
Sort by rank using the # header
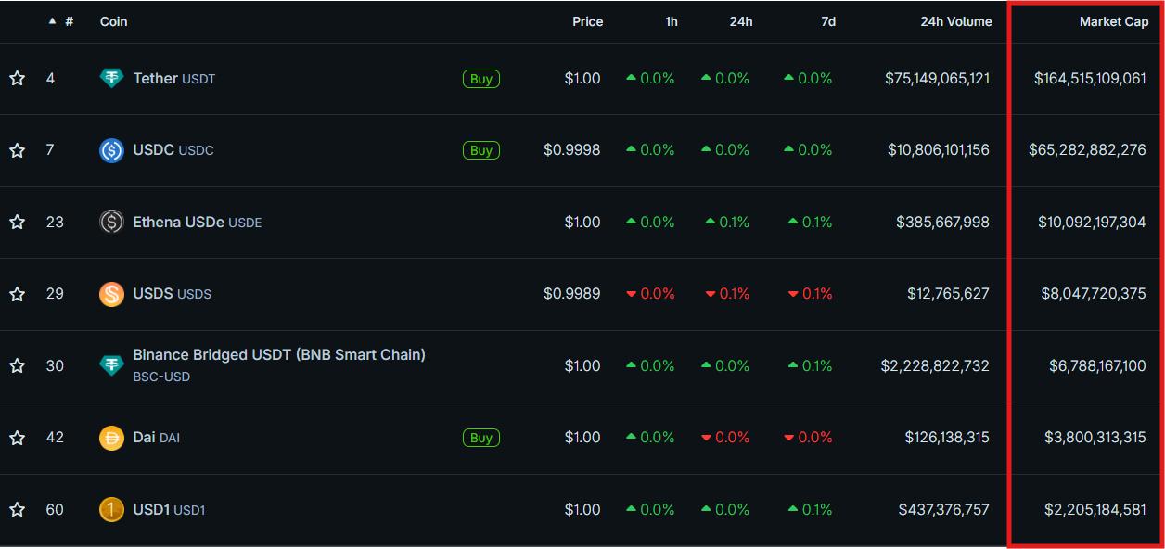coord(69,21)
